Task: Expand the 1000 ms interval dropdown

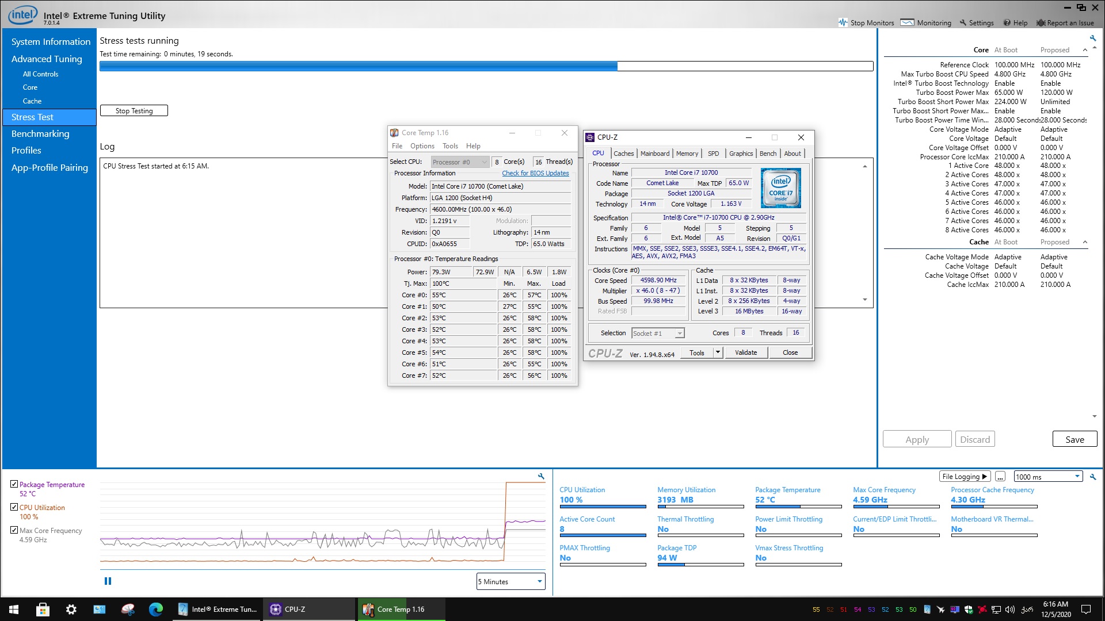Action: point(1077,477)
